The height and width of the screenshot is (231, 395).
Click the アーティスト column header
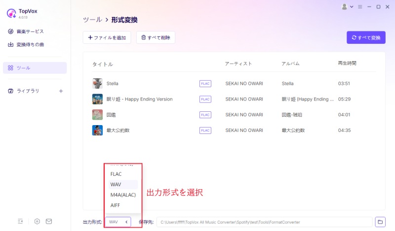(238, 64)
